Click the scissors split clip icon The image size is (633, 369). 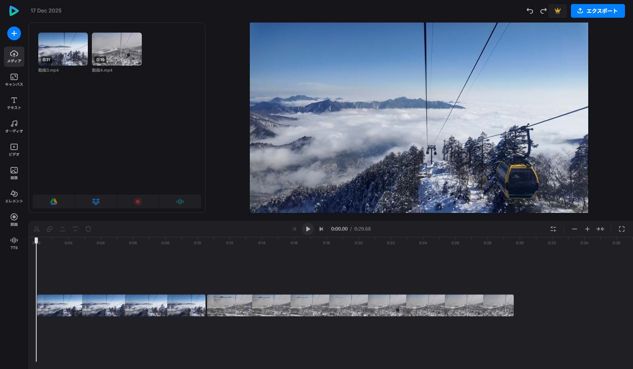tap(37, 229)
